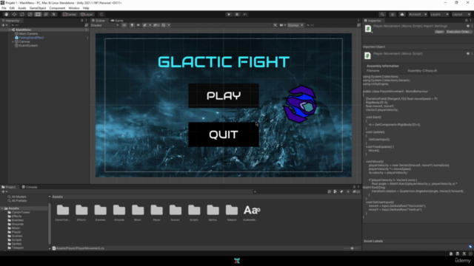This screenshot has height=266, width=474.
Task: Select the Rect tool
Action: 38,14
